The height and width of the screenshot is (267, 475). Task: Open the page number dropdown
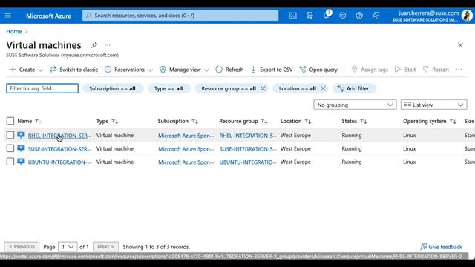coord(68,247)
